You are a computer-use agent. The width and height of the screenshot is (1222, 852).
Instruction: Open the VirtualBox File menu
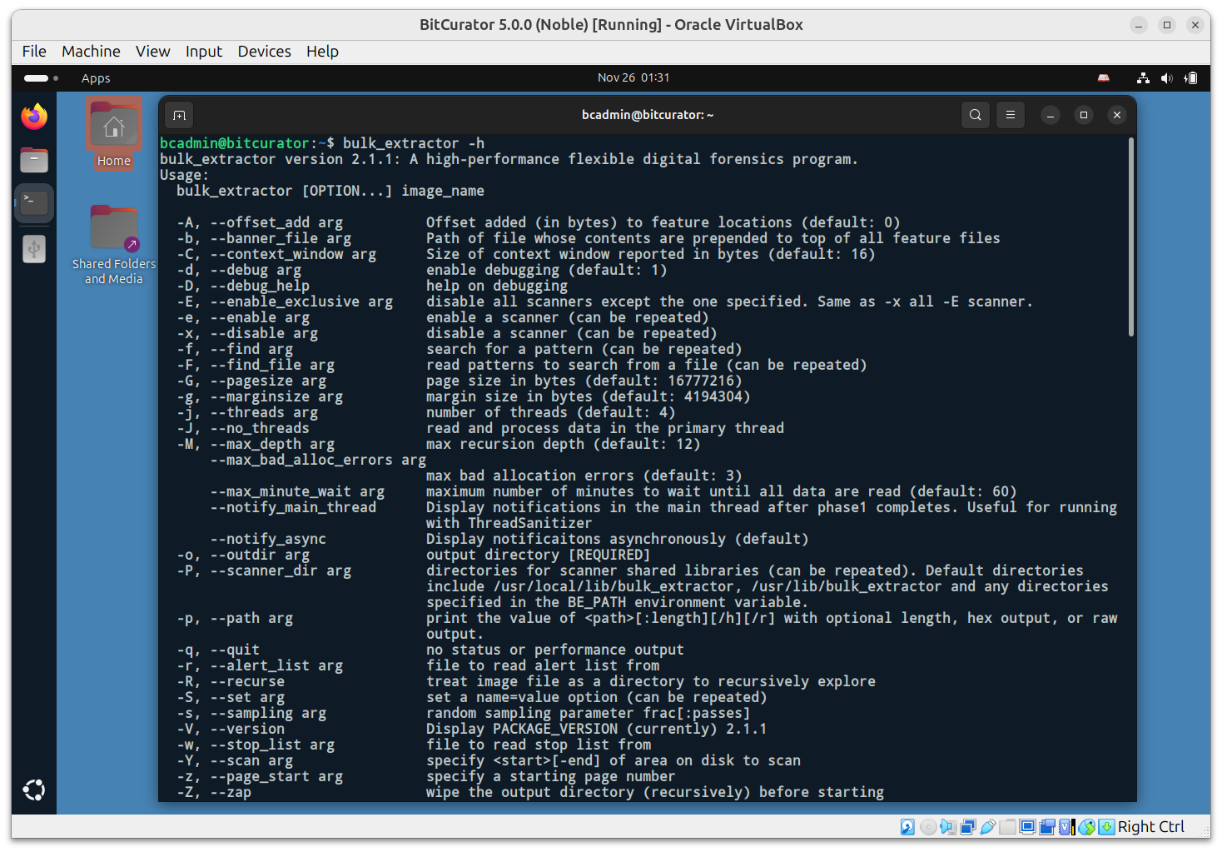34,52
